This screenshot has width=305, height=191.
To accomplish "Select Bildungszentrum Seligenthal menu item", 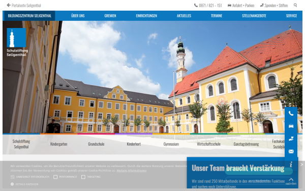I will [x=29, y=16].
